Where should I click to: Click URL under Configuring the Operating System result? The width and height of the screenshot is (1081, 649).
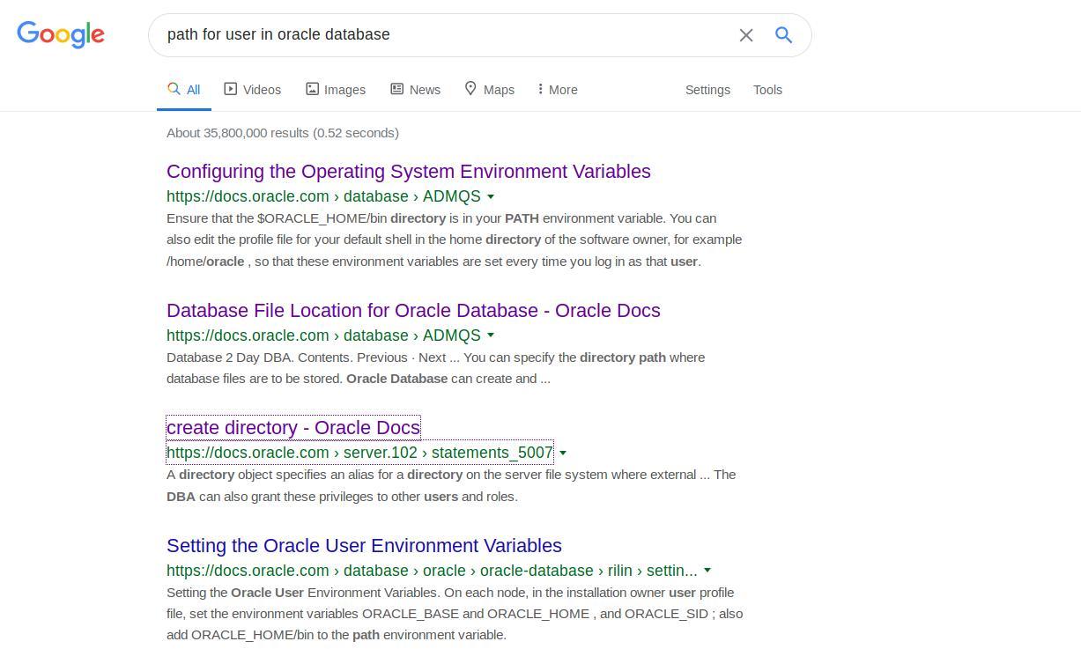[x=323, y=196]
